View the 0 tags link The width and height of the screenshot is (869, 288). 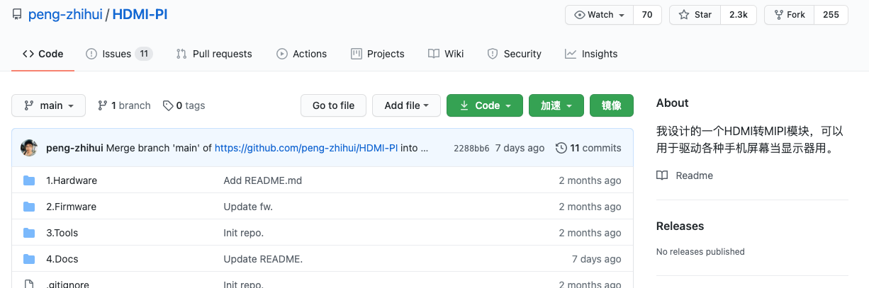tap(184, 105)
